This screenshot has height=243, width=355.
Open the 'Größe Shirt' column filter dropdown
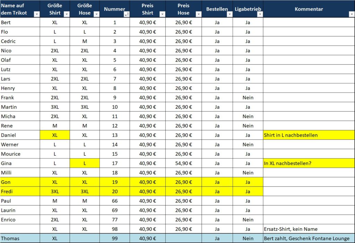point(67,14)
